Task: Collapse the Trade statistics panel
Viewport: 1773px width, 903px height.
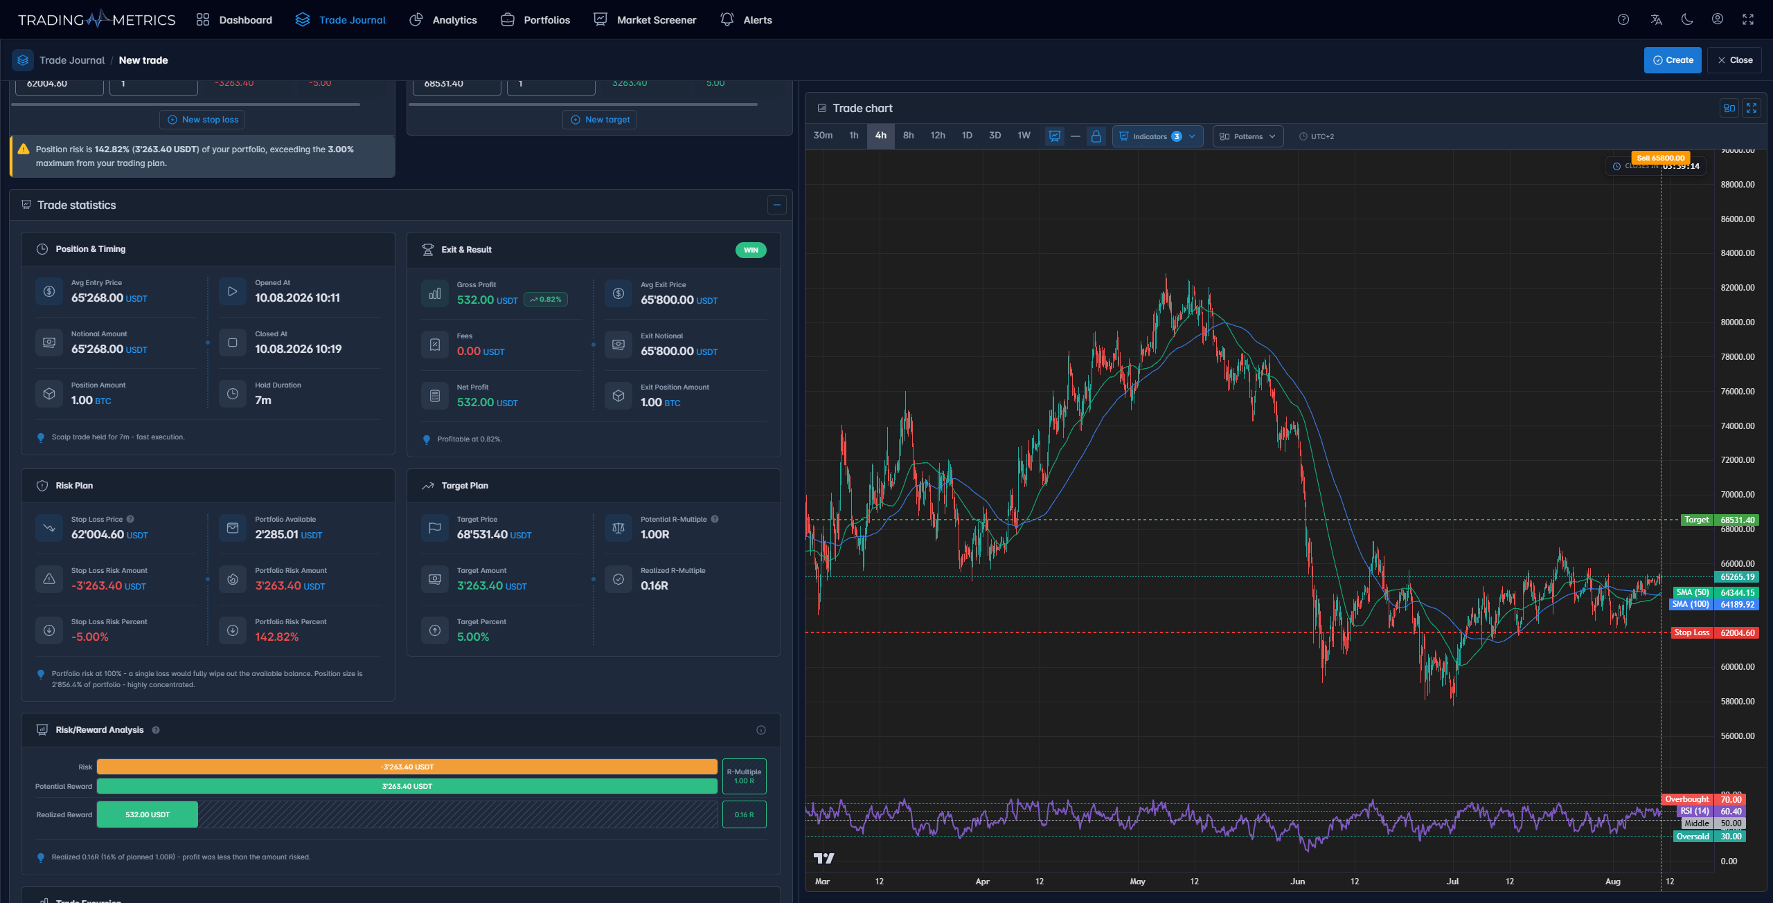Action: tap(777, 205)
